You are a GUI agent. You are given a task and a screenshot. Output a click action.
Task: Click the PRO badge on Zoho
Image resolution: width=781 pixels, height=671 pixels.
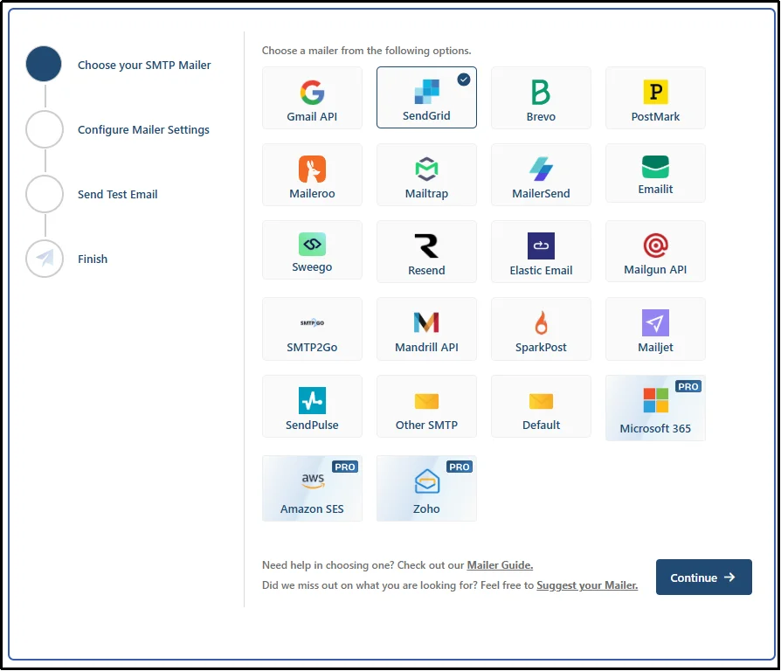[x=460, y=467]
